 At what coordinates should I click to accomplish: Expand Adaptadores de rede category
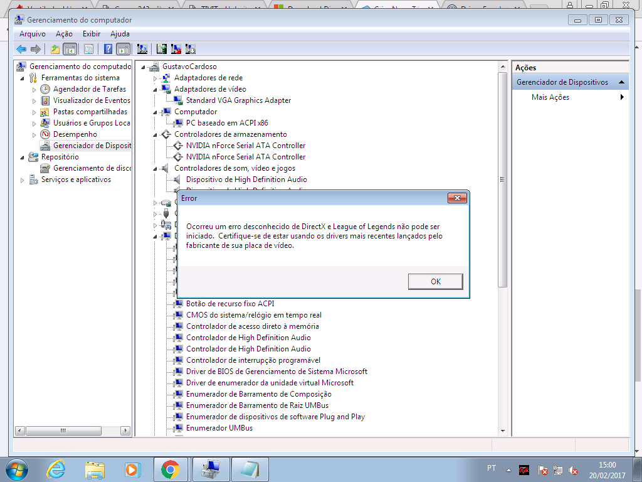click(x=155, y=78)
